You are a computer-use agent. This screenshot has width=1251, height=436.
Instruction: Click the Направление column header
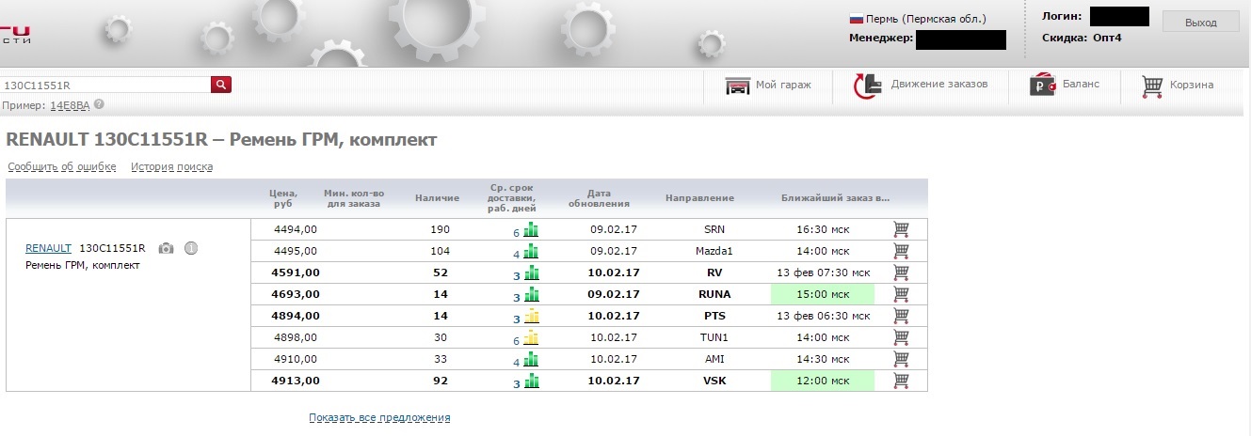[699, 198]
